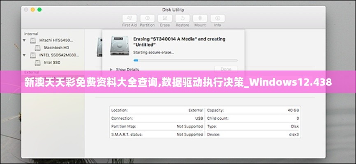
Task: Click the Connection: USB row
Action: (157, 118)
